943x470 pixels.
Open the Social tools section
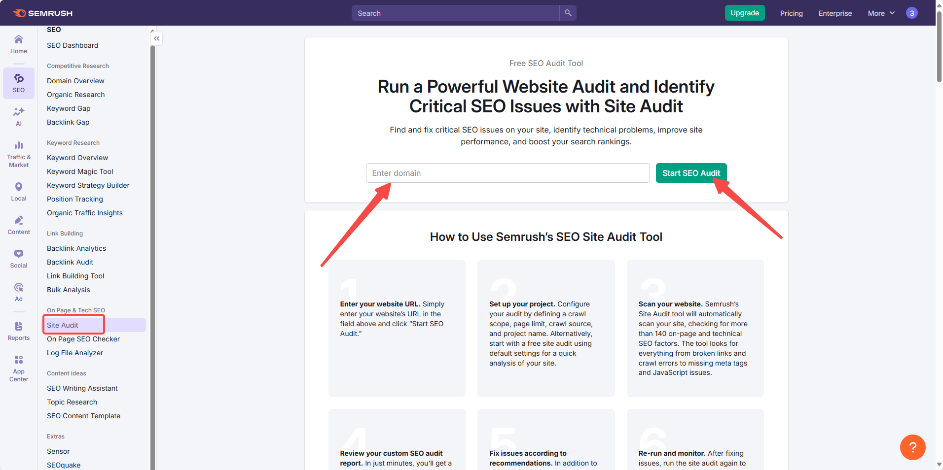click(x=18, y=258)
